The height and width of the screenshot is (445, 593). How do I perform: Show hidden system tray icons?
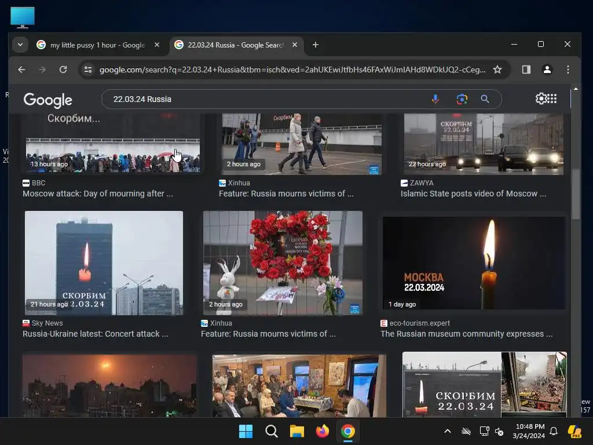[x=448, y=431]
